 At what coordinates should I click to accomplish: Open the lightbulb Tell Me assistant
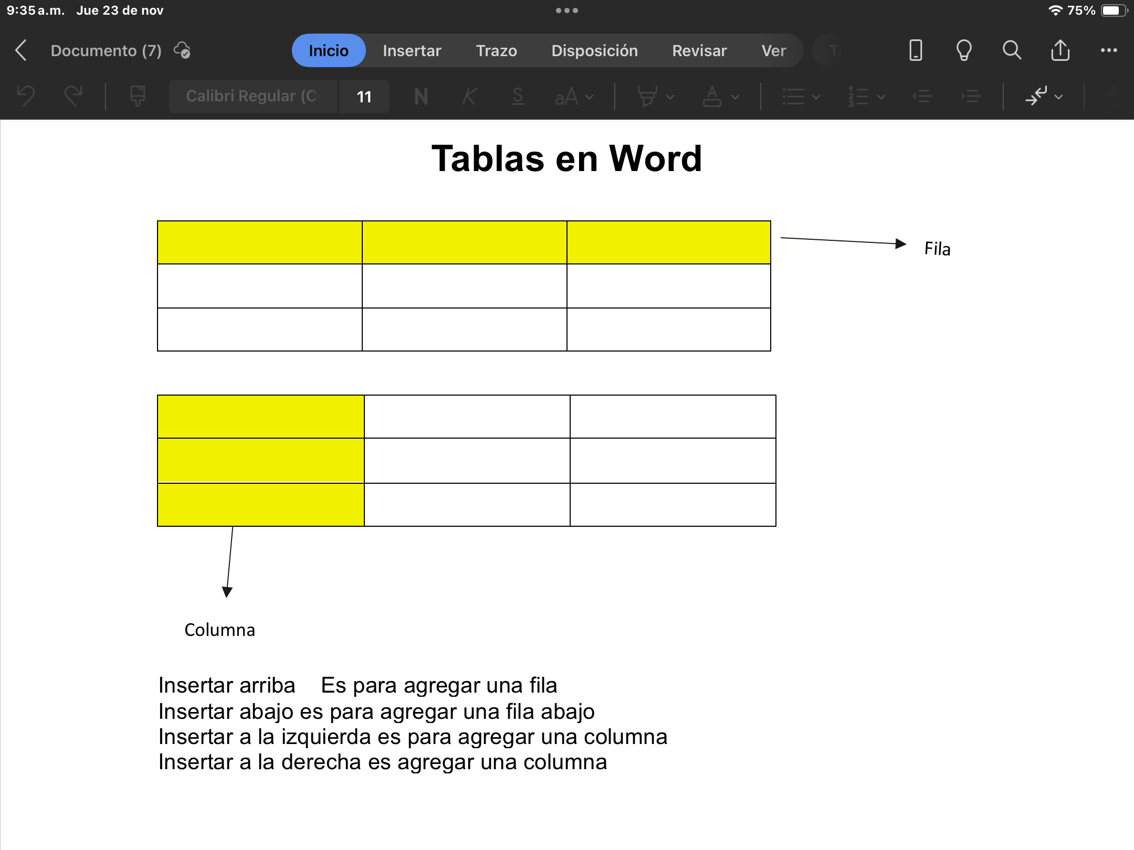[x=964, y=50]
